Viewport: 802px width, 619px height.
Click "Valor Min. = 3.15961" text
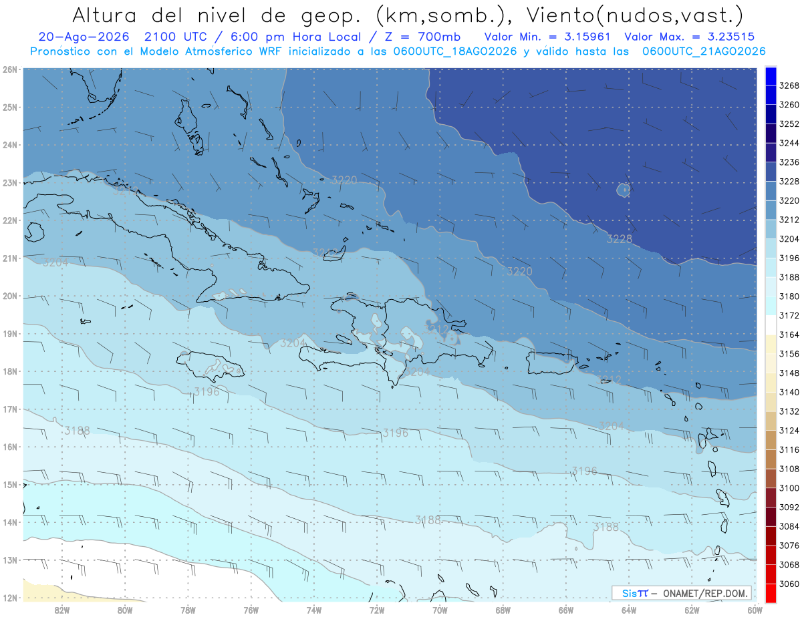click(x=547, y=37)
